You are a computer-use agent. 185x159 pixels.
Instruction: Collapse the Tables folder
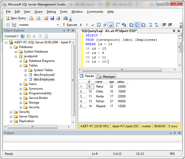[21, 66]
